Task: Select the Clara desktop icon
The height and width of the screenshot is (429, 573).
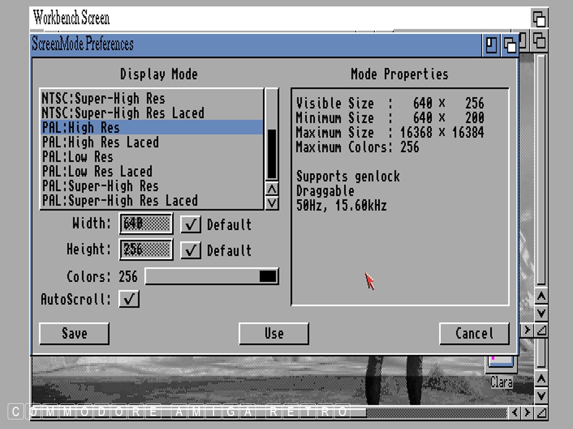Action: pyautogui.click(x=501, y=367)
